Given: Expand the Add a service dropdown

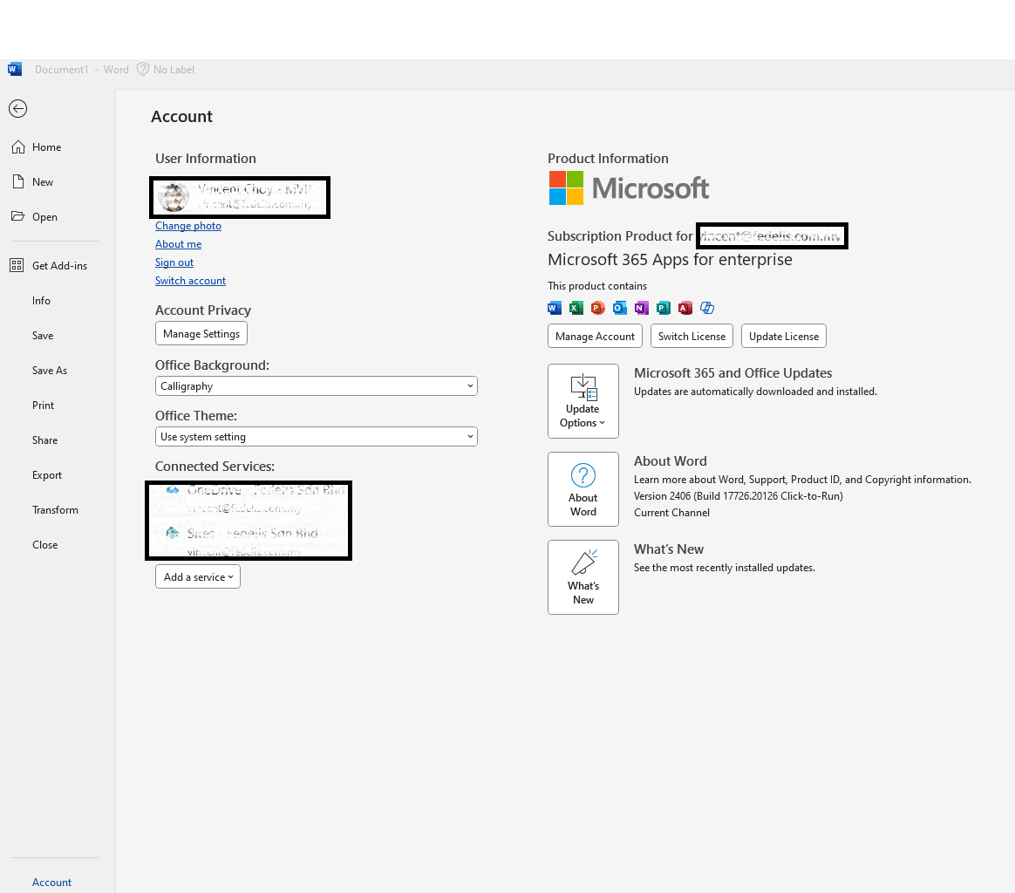Looking at the screenshot, I should tap(198, 577).
